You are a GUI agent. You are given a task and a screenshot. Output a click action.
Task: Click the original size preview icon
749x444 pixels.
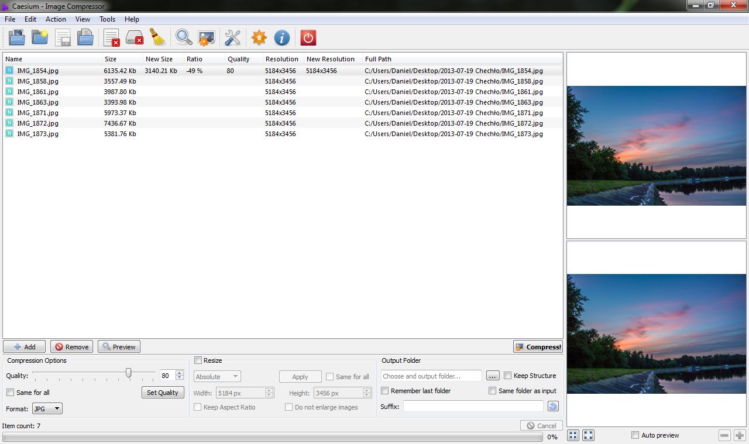588,435
